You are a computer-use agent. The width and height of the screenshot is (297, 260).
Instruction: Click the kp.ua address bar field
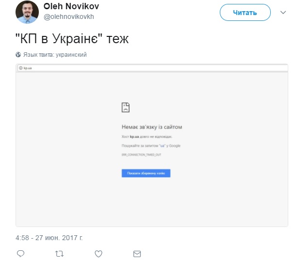pyautogui.click(x=146, y=68)
